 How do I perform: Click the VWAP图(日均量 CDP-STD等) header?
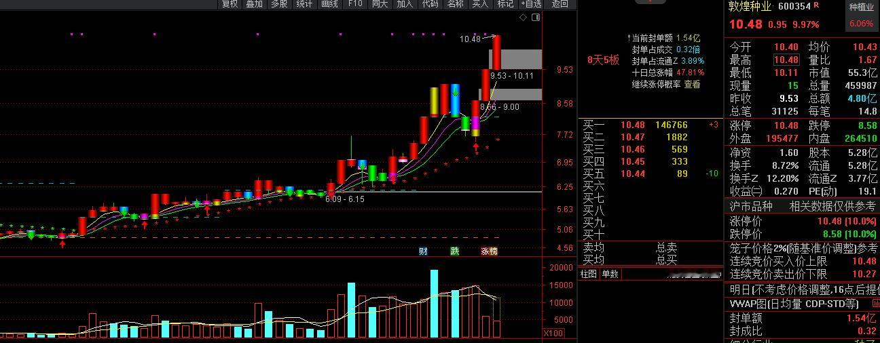794,304
